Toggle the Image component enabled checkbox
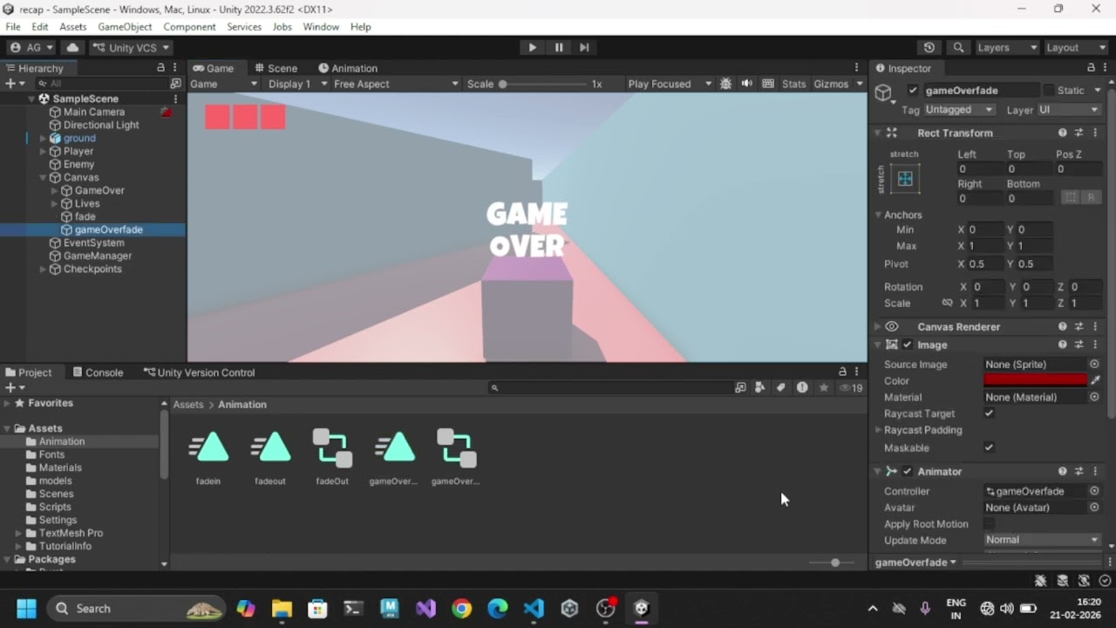The height and width of the screenshot is (628, 1116). tap(908, 345)
